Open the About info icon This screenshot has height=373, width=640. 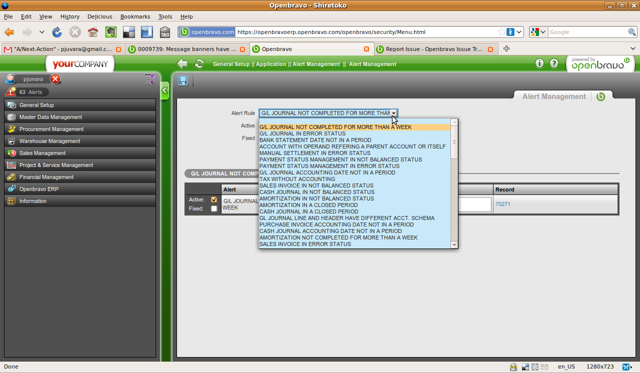539,63
